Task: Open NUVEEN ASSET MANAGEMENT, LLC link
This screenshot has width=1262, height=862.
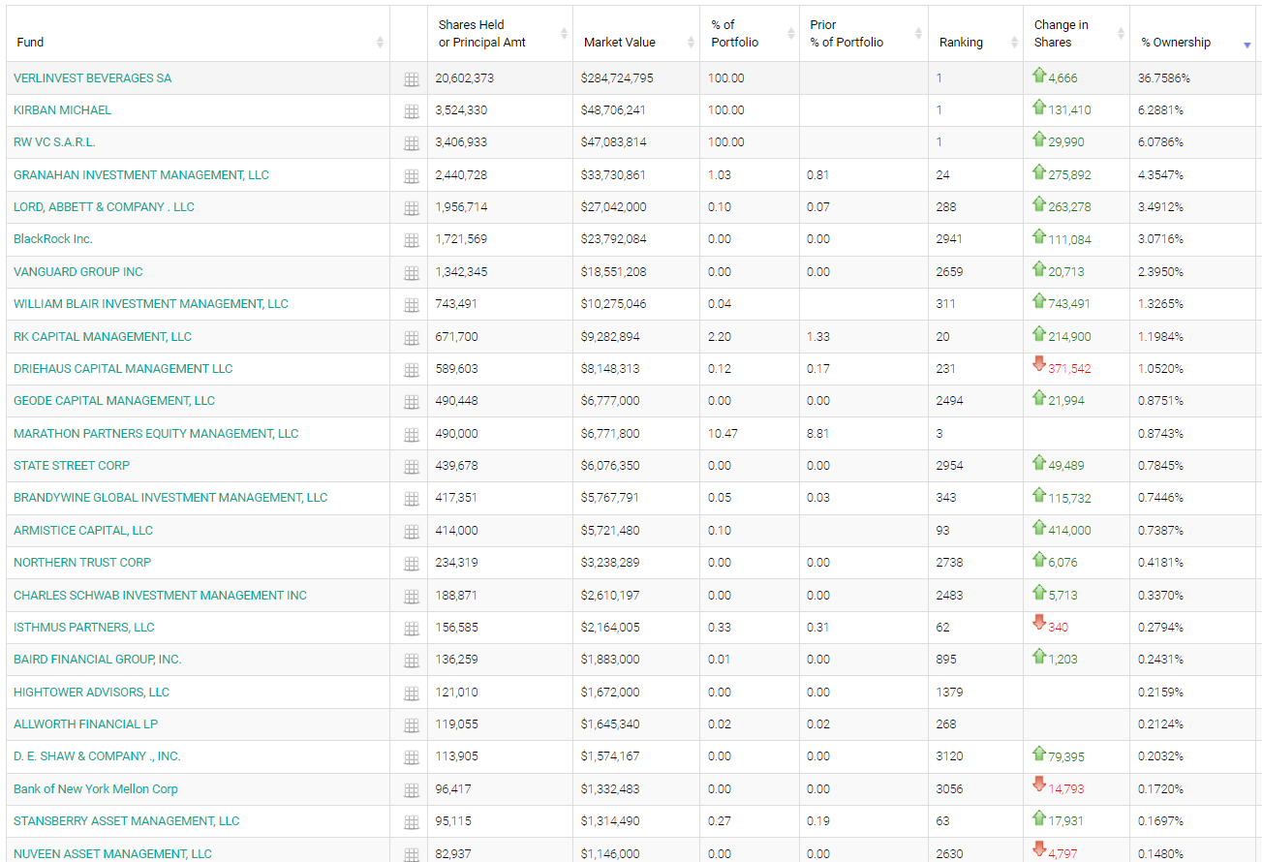Action: click(112, 853)
